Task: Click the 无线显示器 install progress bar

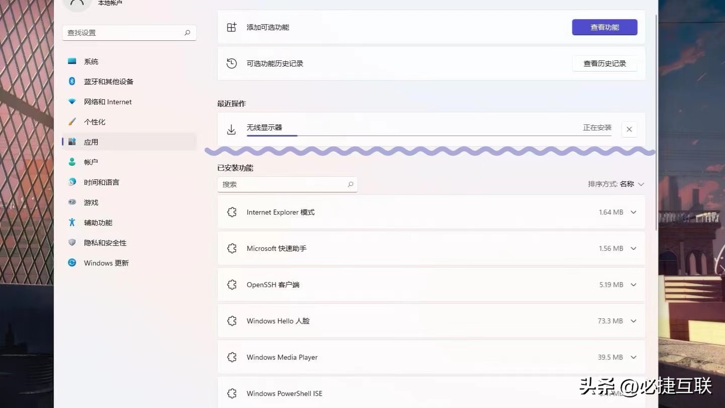Action: 428,135
